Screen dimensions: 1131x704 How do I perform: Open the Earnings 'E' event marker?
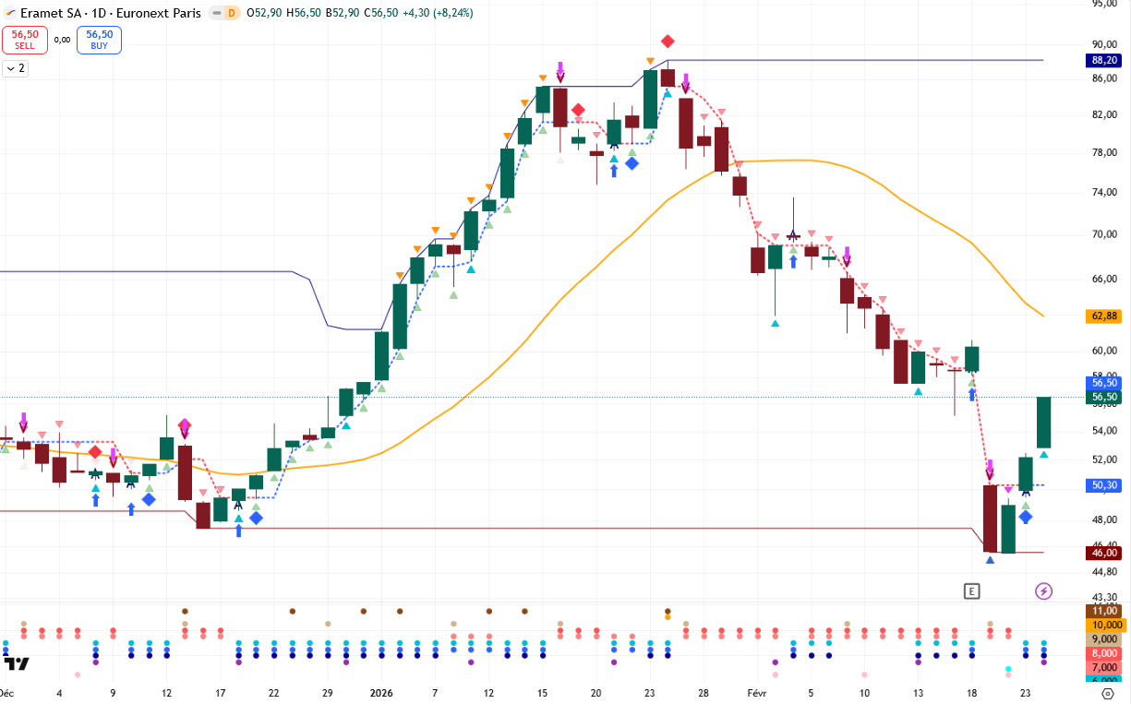pos(970,591)
